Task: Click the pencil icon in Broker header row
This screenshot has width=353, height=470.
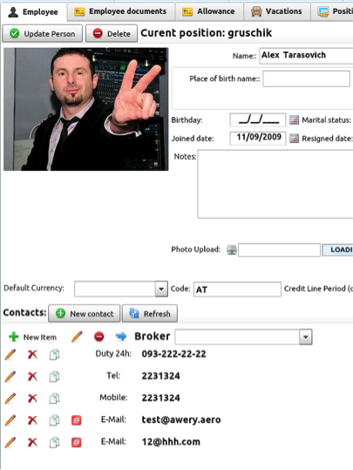Action: (77, 337)
